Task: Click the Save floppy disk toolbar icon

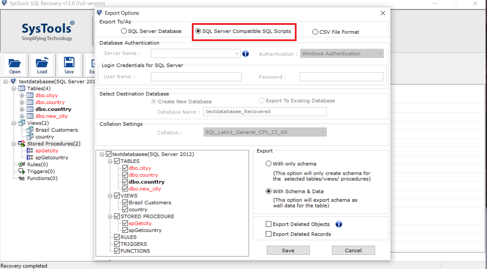Action: [x=69, y=62]
